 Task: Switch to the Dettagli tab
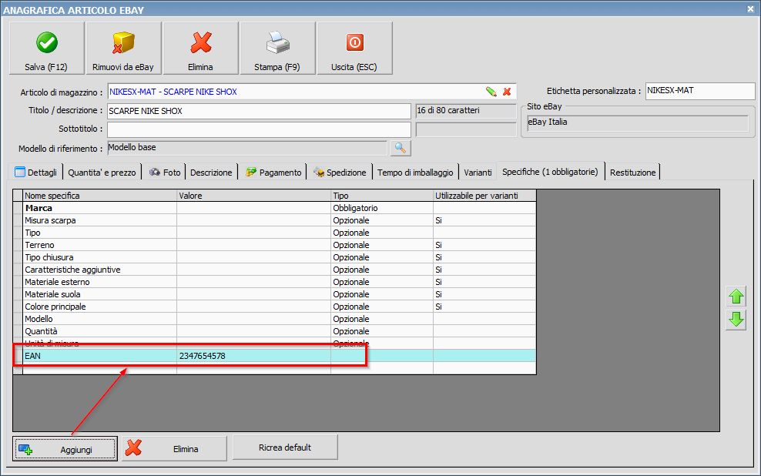(x=35, y=173)
